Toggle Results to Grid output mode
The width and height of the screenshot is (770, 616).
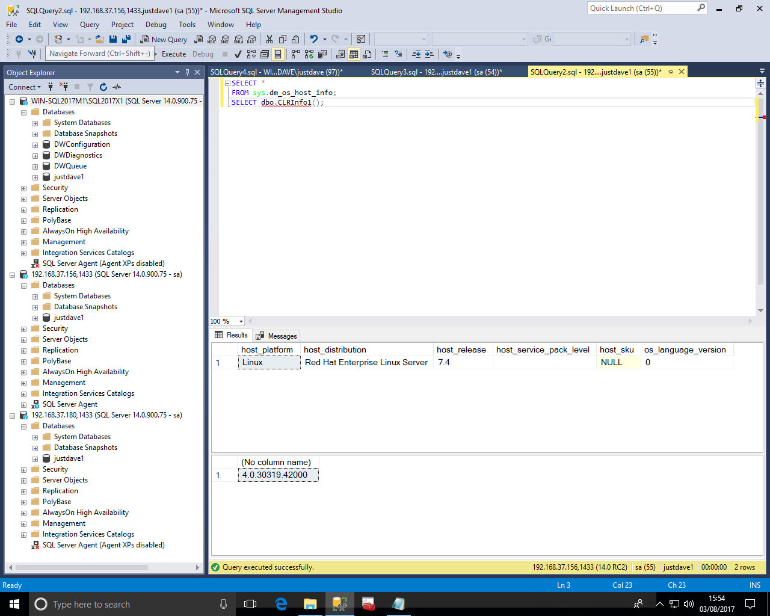353,54
